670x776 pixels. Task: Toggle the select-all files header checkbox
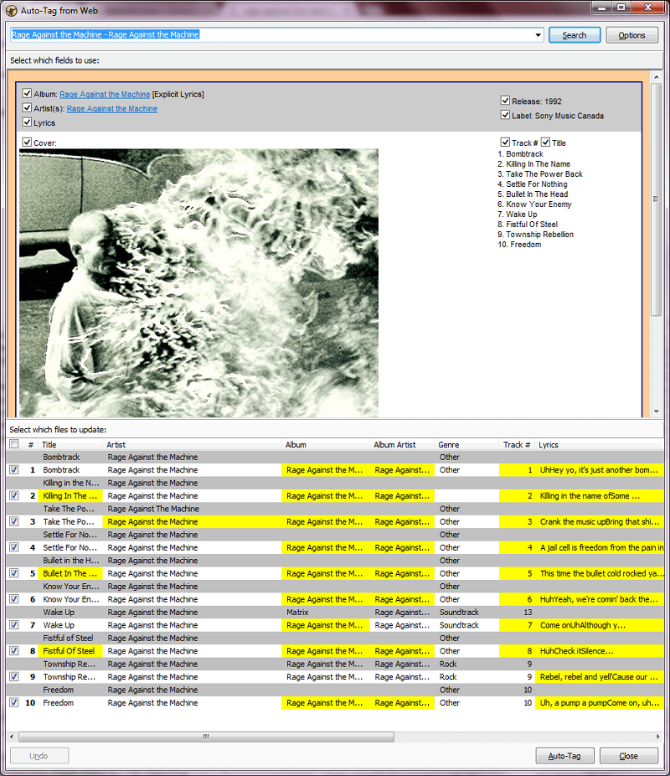(x=14, y=444)
